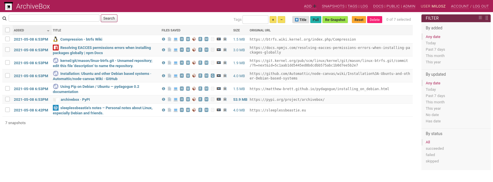Screen dimensions: 493x182
Task: Click the WARC box icon in the pydagogue row
Action: click(194, 89)
